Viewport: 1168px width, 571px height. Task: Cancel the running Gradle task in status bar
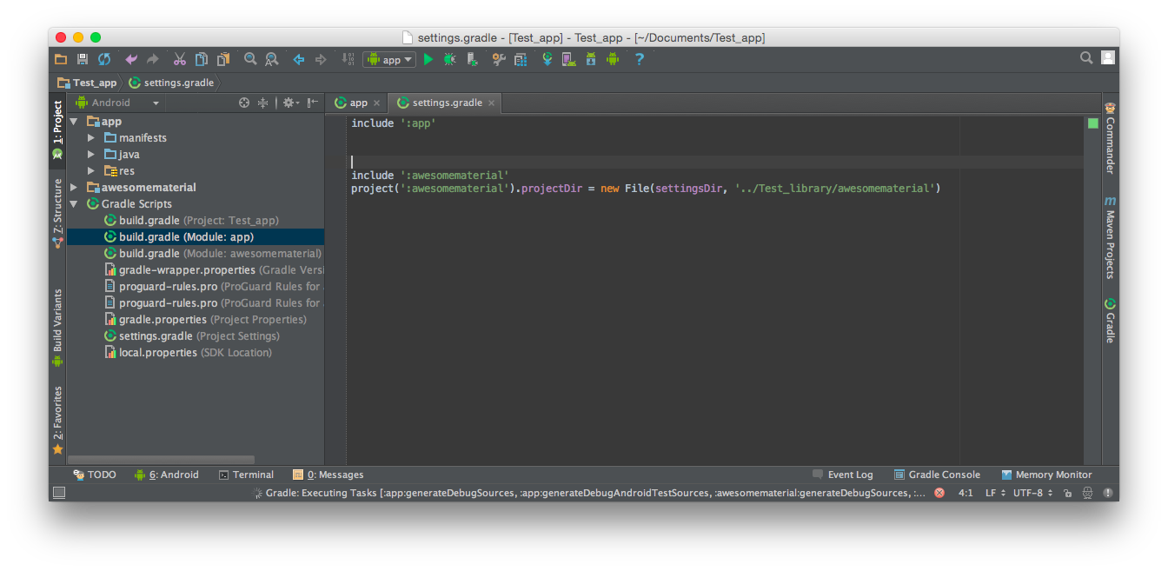939,493
